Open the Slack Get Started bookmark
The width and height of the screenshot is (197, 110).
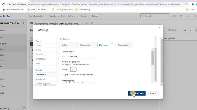[x=38, y=9]
